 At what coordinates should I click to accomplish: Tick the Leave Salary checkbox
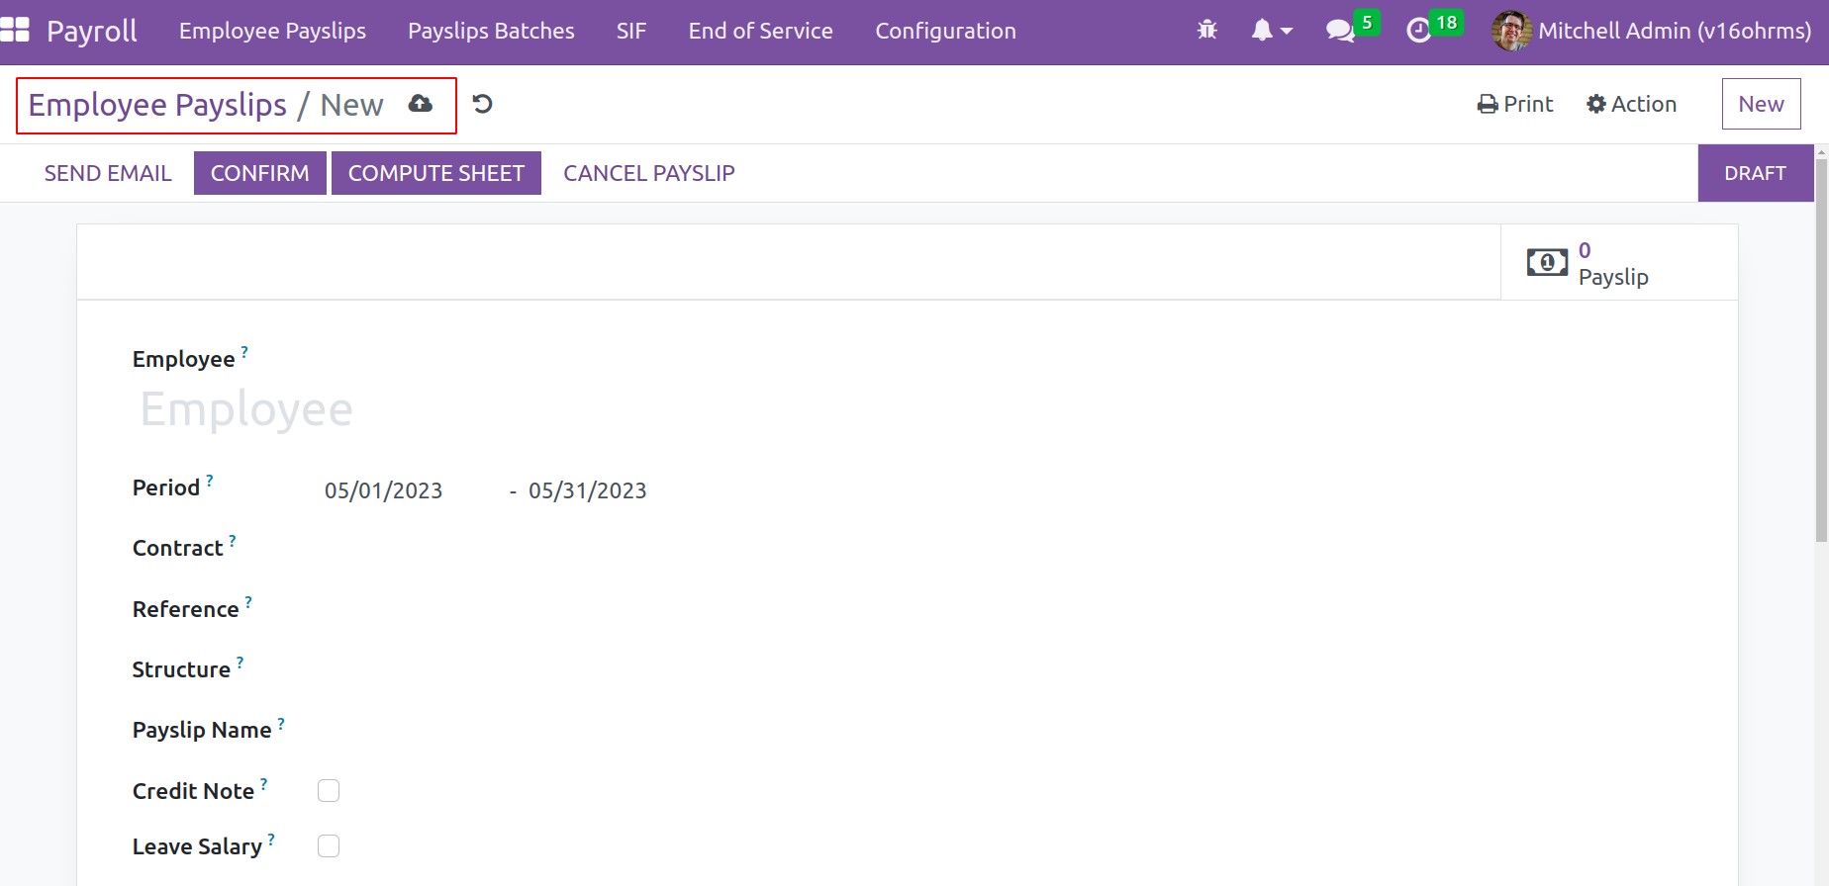[329, 846]
